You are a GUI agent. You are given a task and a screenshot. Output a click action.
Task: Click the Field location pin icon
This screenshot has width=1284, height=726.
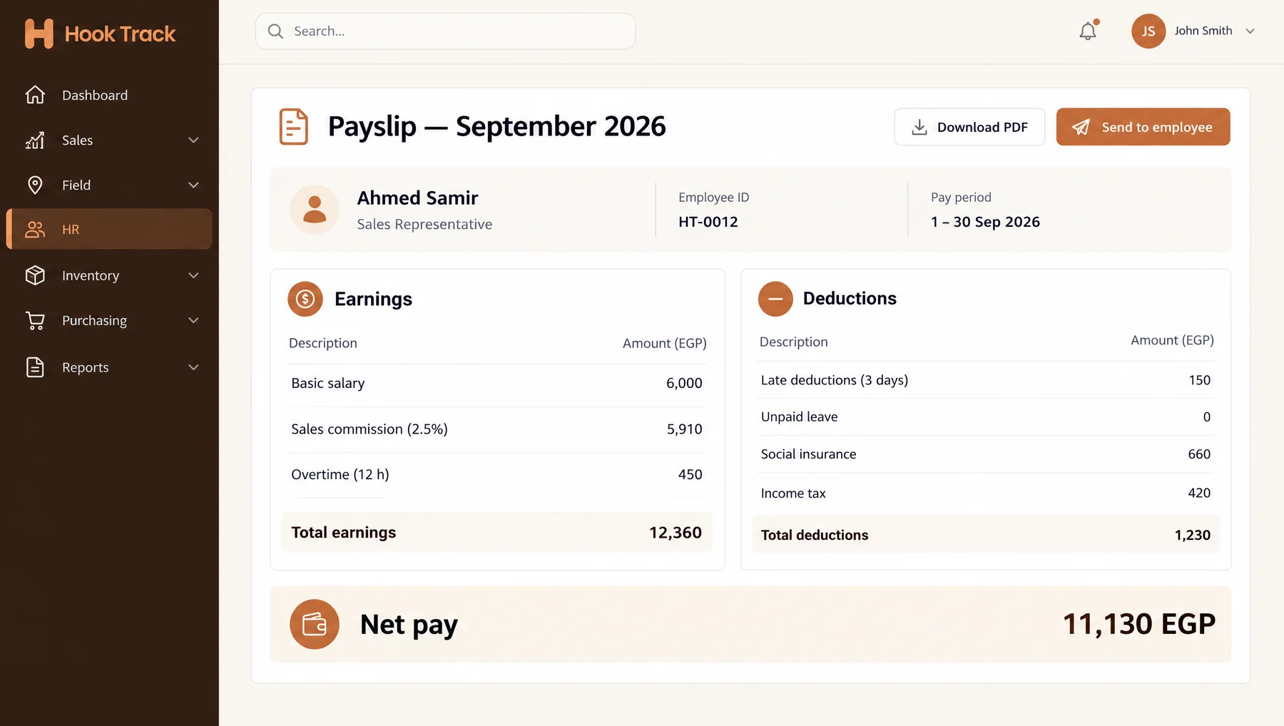click(35, 185)
